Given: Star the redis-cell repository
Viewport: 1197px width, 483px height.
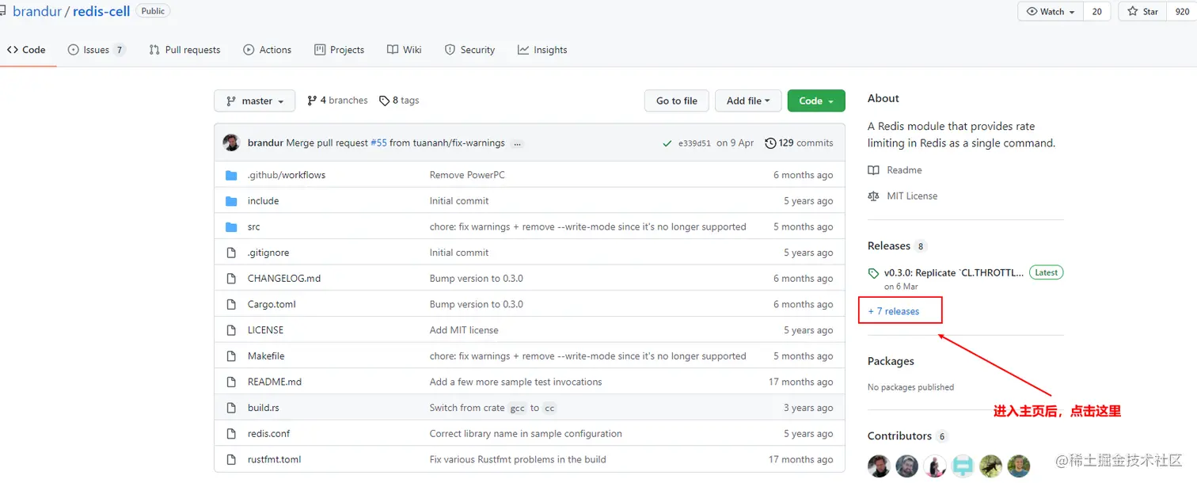Looking at the screenshot, I should [1143, 11].
